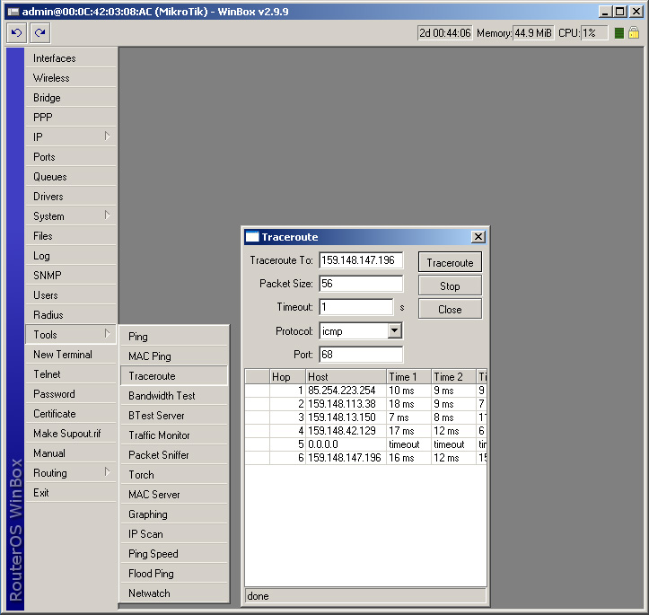
Task: Choose Traceroute in the Tools submenu
Action: point(174,376)
